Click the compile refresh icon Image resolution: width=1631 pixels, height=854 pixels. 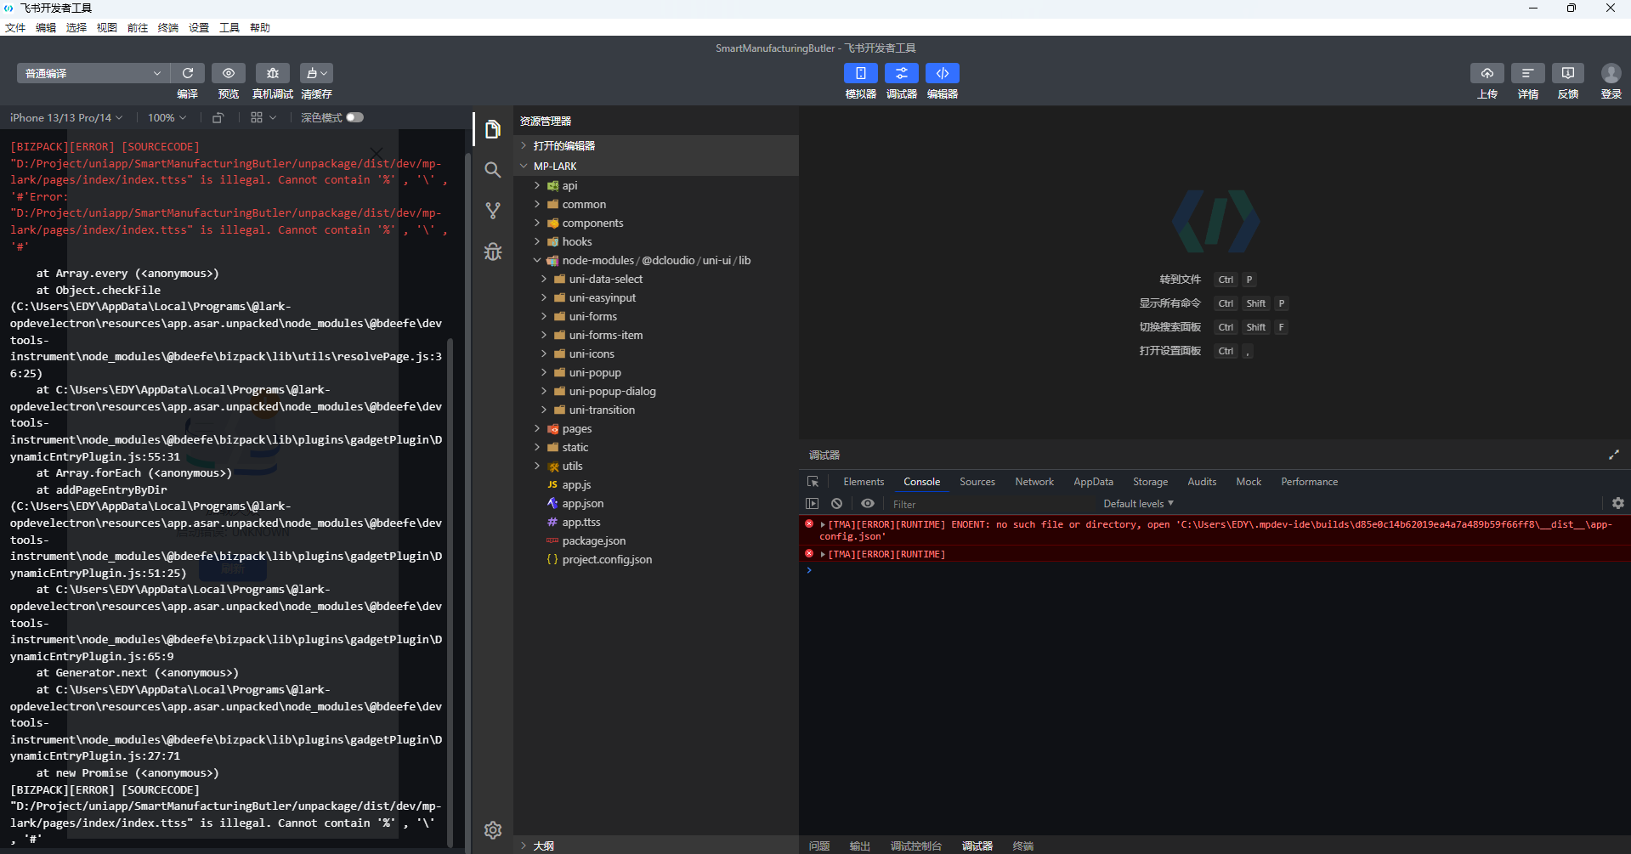188,73
